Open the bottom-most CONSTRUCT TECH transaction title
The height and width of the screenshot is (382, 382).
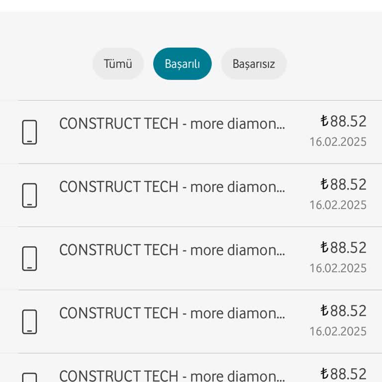point(172,376)
